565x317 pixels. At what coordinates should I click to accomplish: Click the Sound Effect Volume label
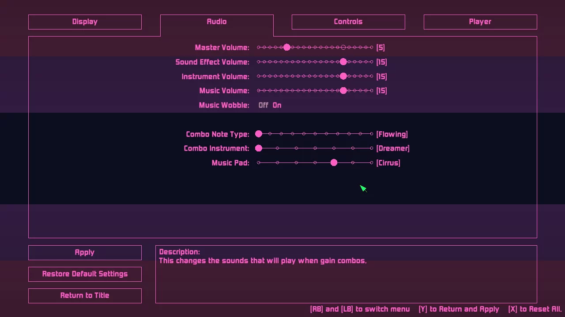pyautogui.click(x=212, y=62)
